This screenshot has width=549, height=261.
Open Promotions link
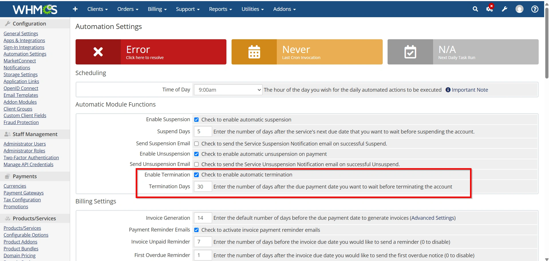coord(16,207)
